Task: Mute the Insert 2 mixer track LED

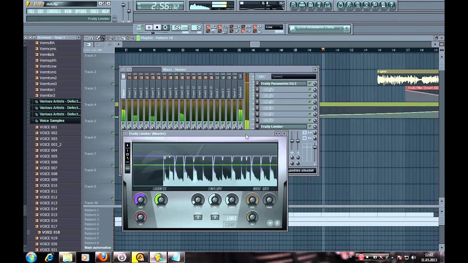Action: [135, 124]
